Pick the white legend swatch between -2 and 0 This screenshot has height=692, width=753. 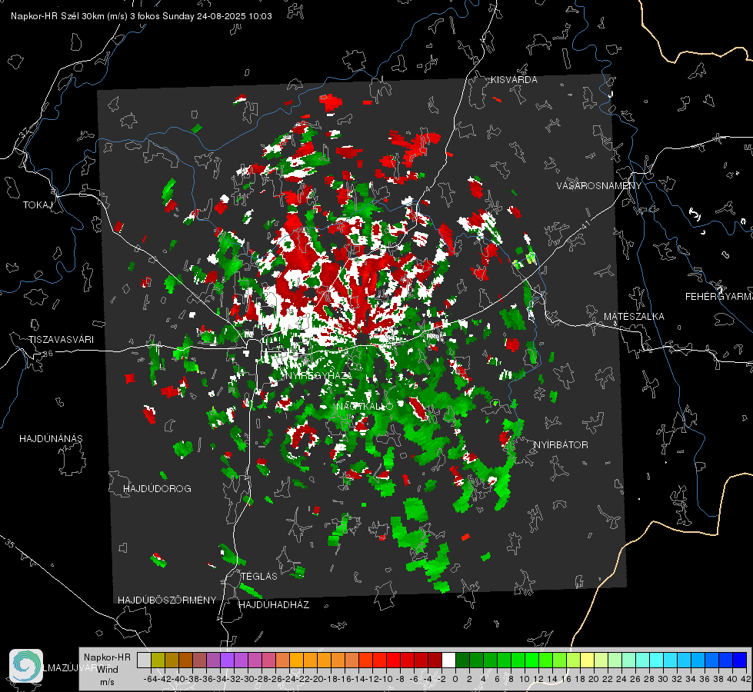pyautogui.click(x=448, y=660)
